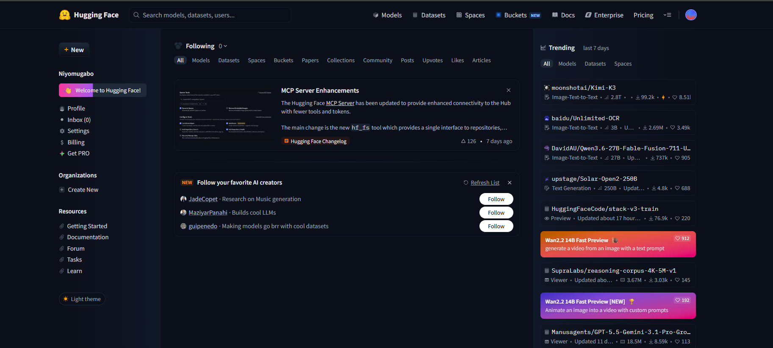Screen dimensions: 773x348
Task: Click the Refresh List link
Action: [x=485, y=183]
